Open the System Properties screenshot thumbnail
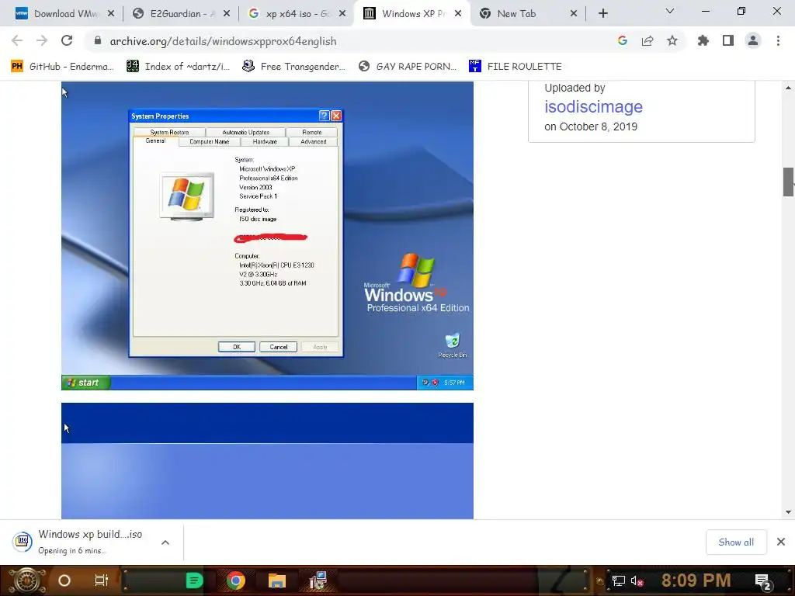The height and width of the screenshot is (596, 795). 267,236
